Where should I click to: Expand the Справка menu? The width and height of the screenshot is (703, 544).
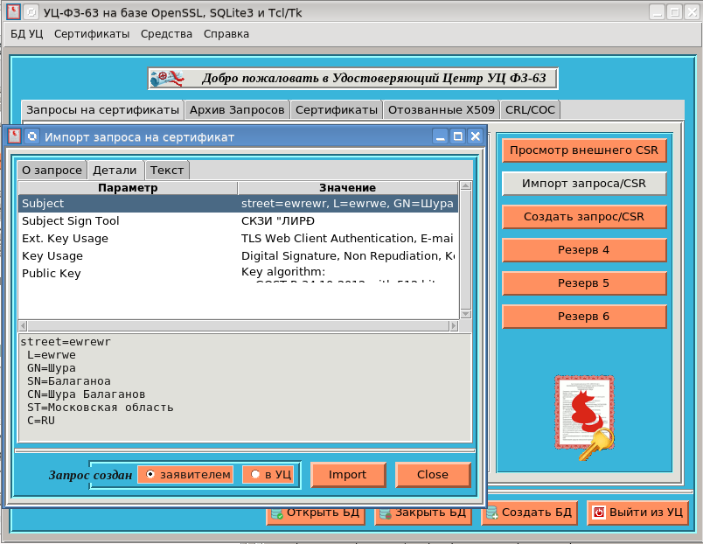coord(226,34)
